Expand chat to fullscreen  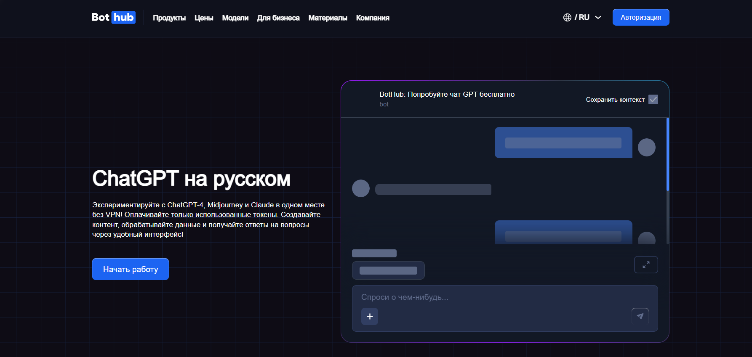645,264
